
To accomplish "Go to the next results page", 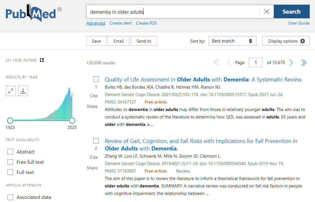I will 291,62.
